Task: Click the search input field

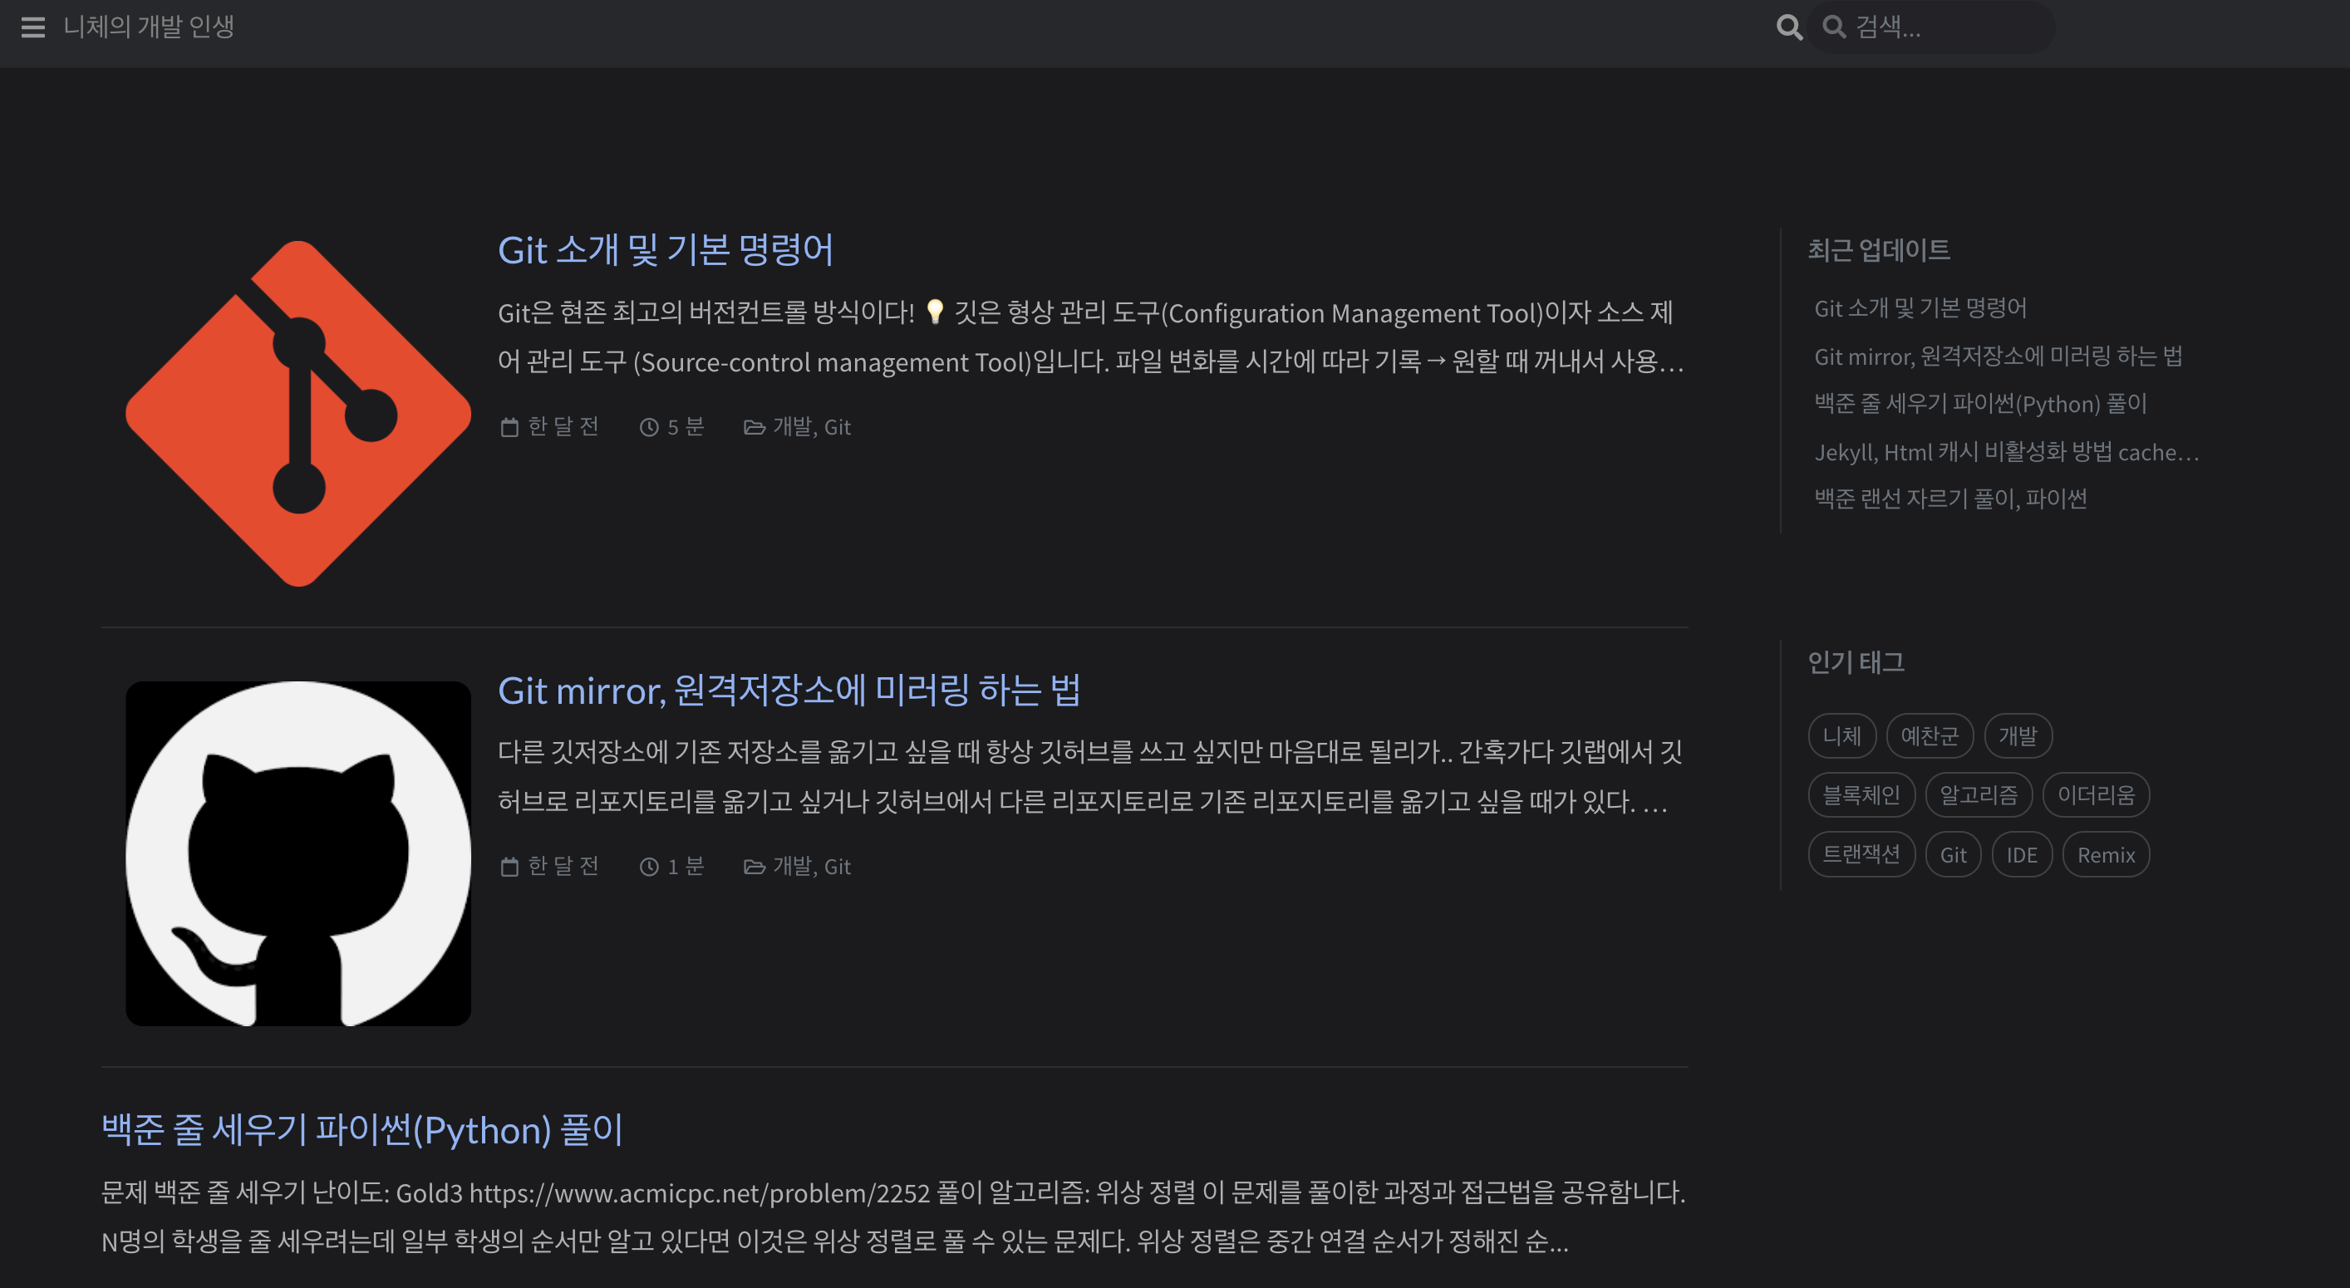Action: coord(1943,27)
